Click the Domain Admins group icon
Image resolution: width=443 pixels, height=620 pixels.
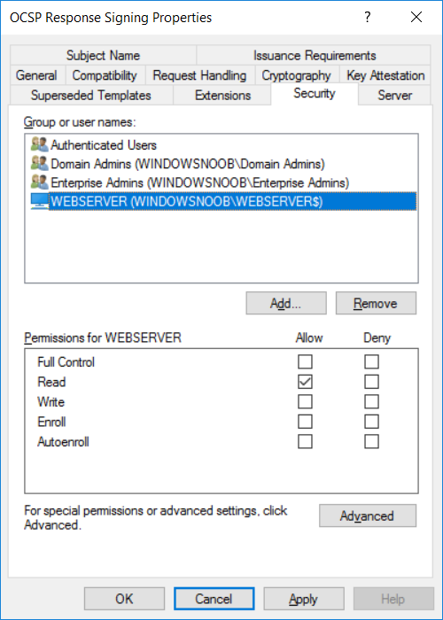(x=39, y=163)
